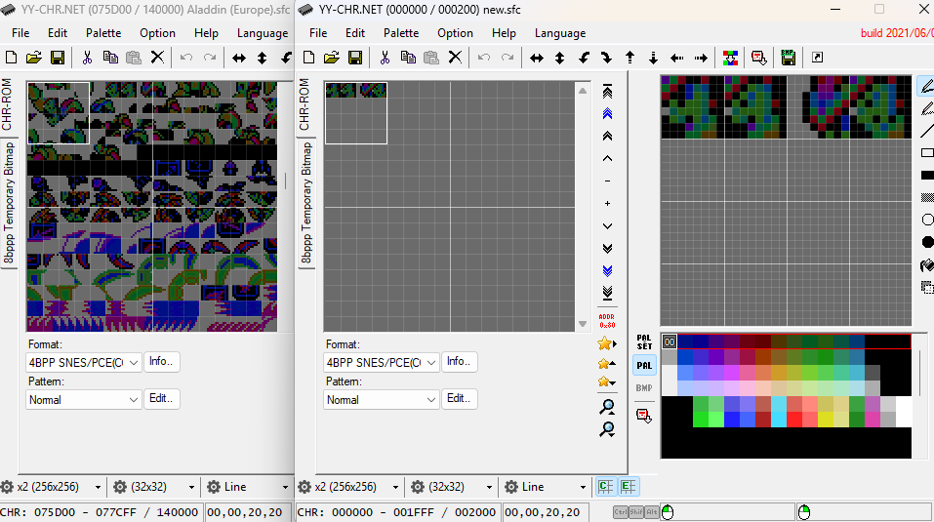This screenshot has width=934, height=522.
Task: Open Option menu in new.sfc window
Action: 455,33
